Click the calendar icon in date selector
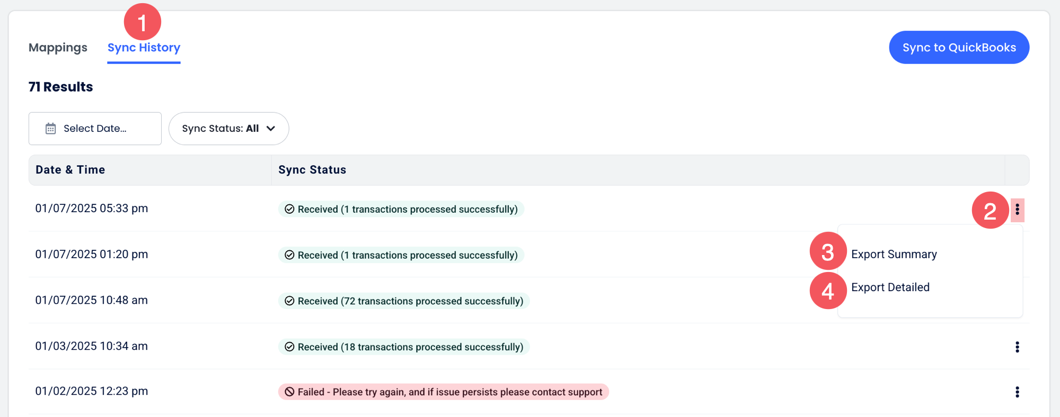Screen dimensions: 1060x417 51,129
